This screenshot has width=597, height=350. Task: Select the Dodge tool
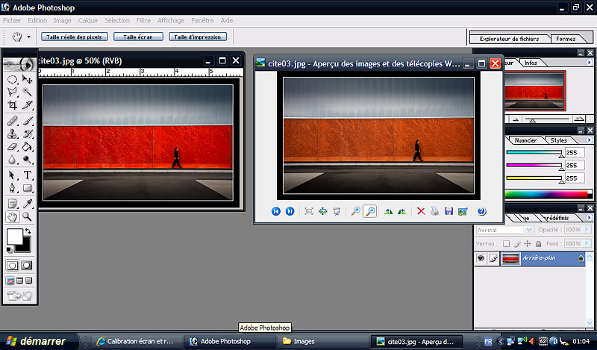[27, 159]
